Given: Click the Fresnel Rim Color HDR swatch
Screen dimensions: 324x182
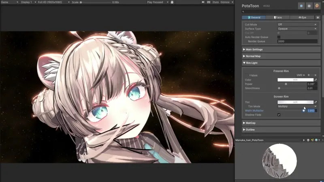Looking at the screenshot, I should pyautogui.click(x=295, y=80).
